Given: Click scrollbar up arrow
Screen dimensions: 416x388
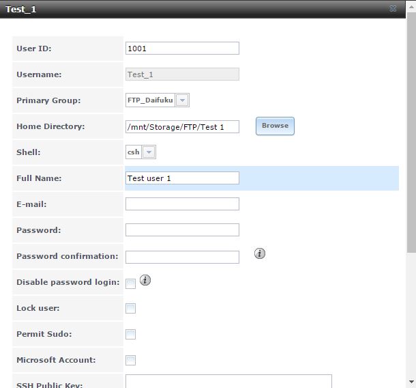Looking at the screenshot, I should point(411,7).
